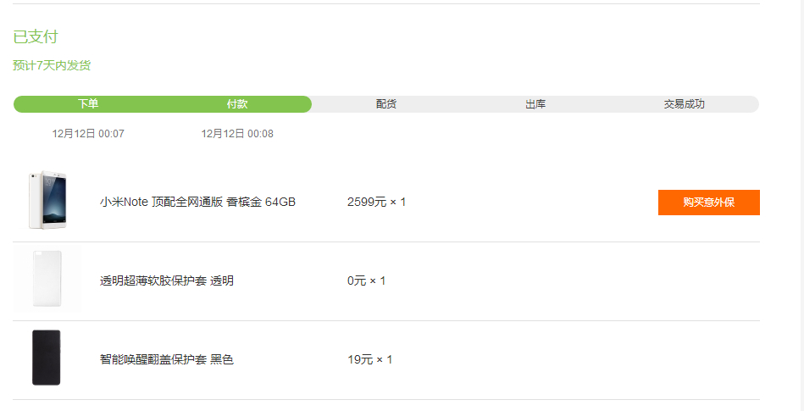
Task: Click the 12月12日 00:07 order timestamp
Action: point(88,133)
